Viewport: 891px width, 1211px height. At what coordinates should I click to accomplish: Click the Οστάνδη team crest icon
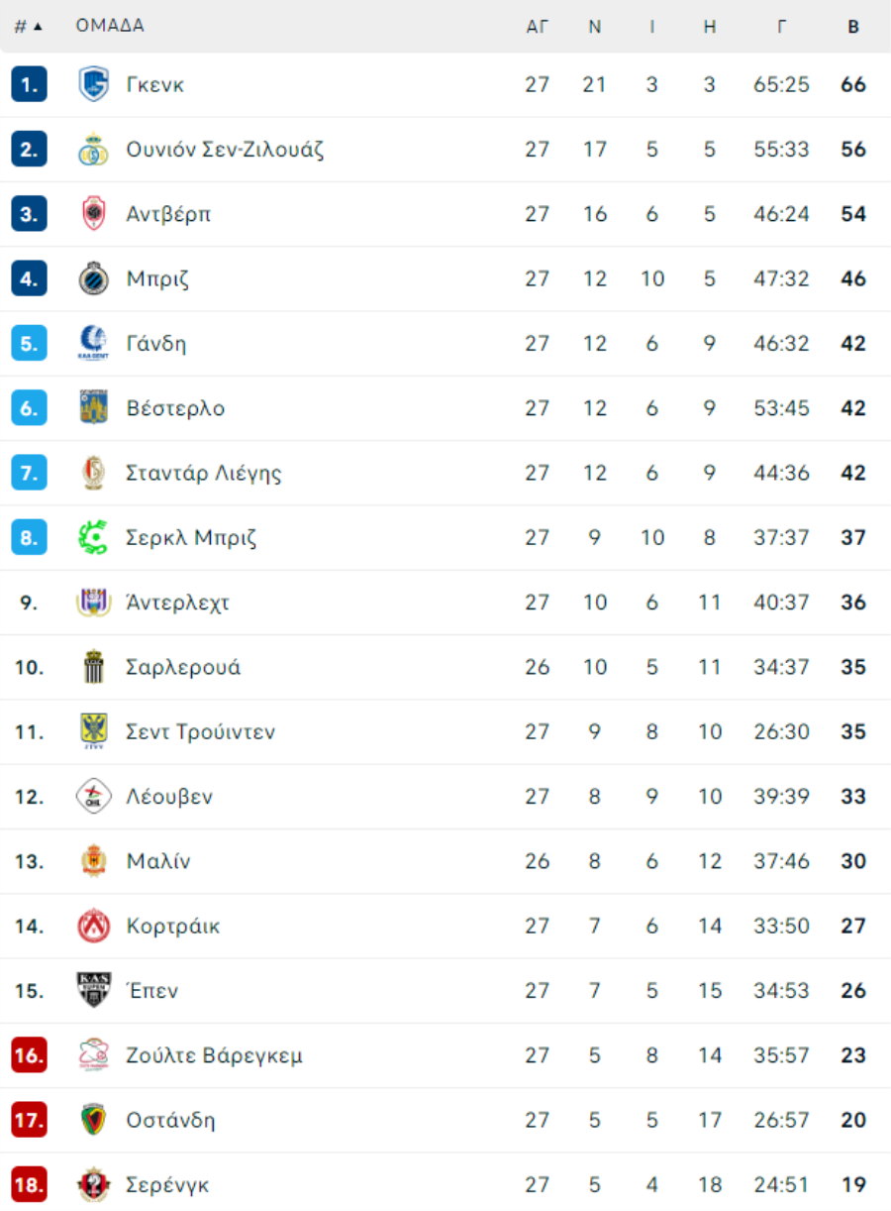coord(93,1121)
